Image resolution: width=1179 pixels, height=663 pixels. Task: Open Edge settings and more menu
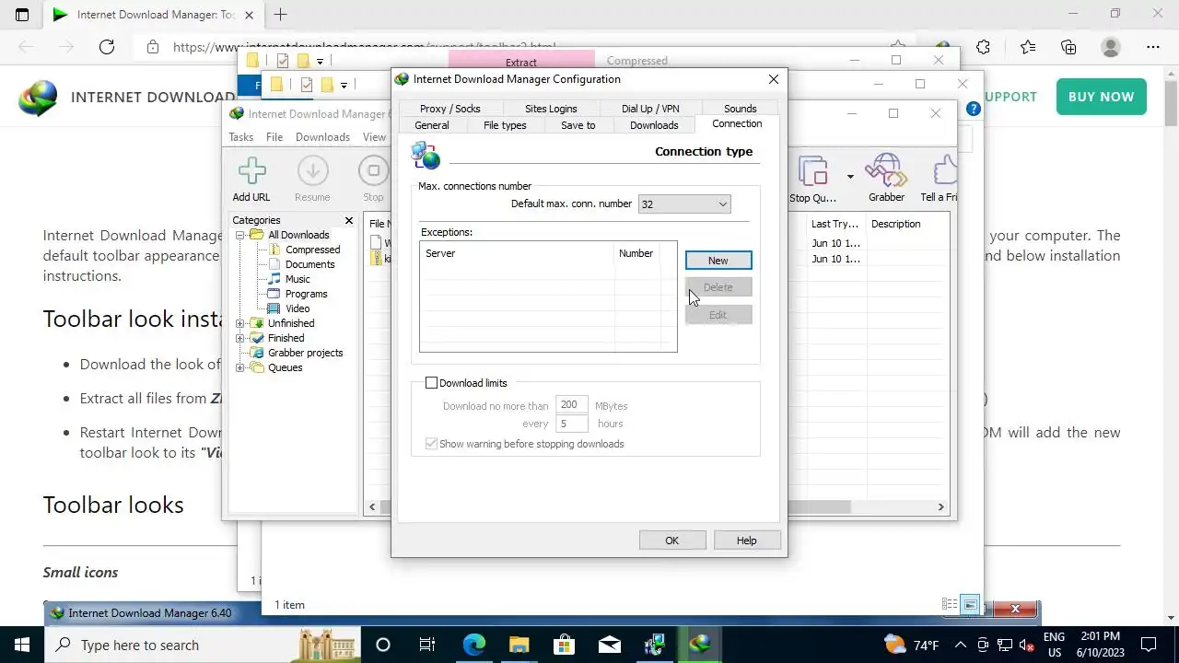tap(1153, 47)
